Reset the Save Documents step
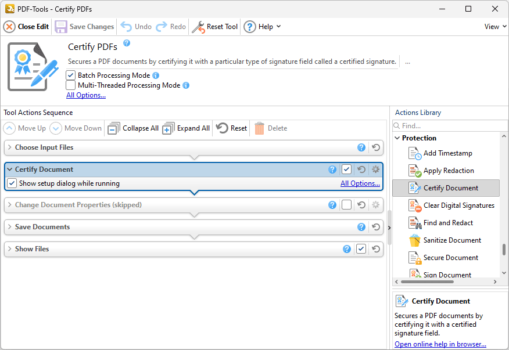 (x=376, y=227)
